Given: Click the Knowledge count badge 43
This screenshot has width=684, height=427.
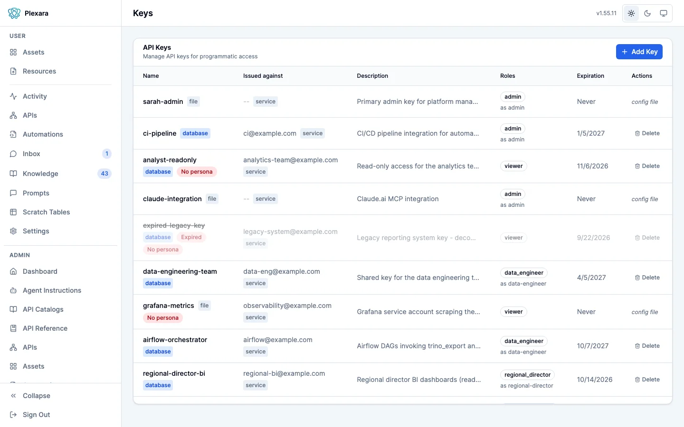Looking at the screenshot, I should [104, 174].
